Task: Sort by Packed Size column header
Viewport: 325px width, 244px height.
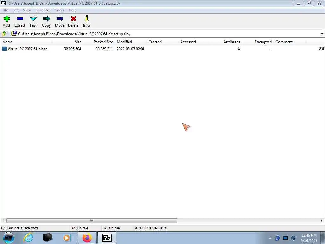Action: (x=99, y=42)
